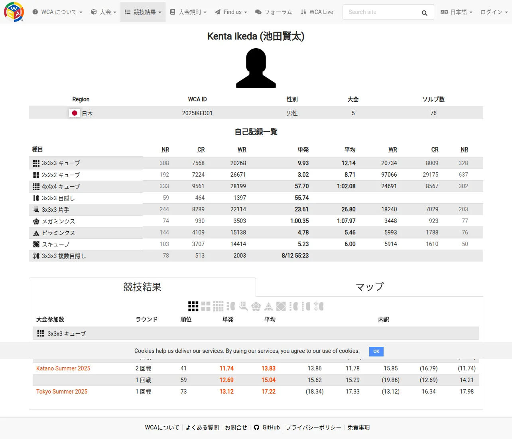Screen dimensions: 512x439
Task: Click the 3x3x3 複数目隠し icon in records table
Action: pos(36,256)
